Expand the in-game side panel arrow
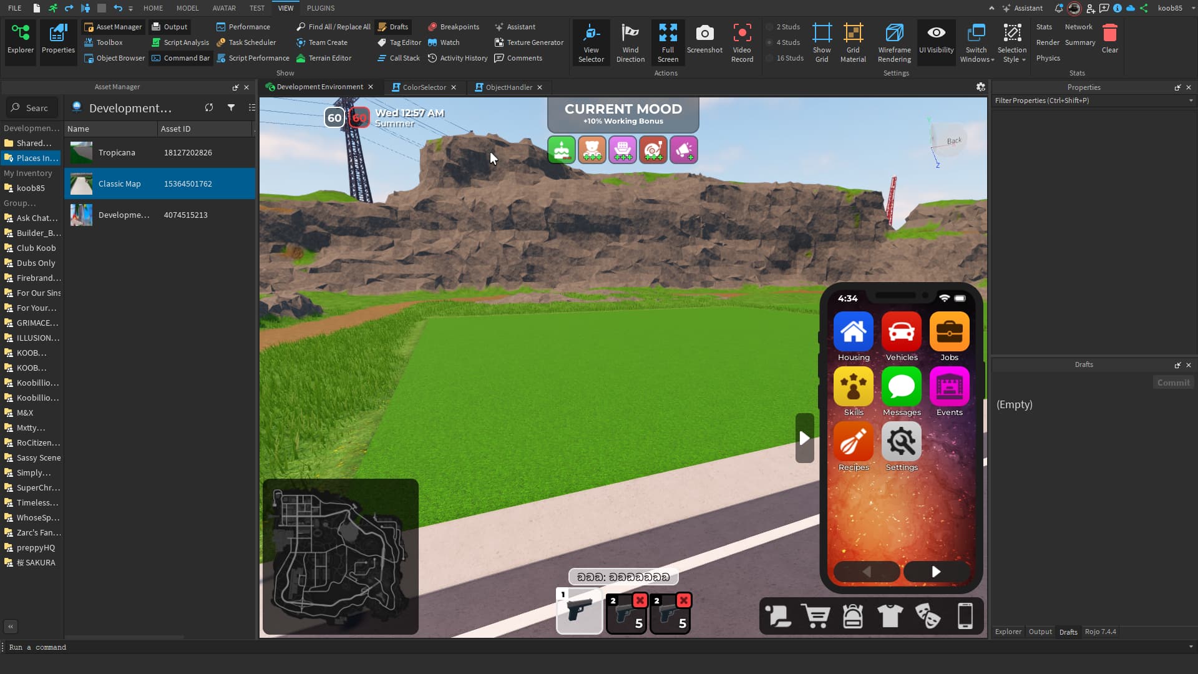The width and height of the screenshot is (1198, 674). 804,438
